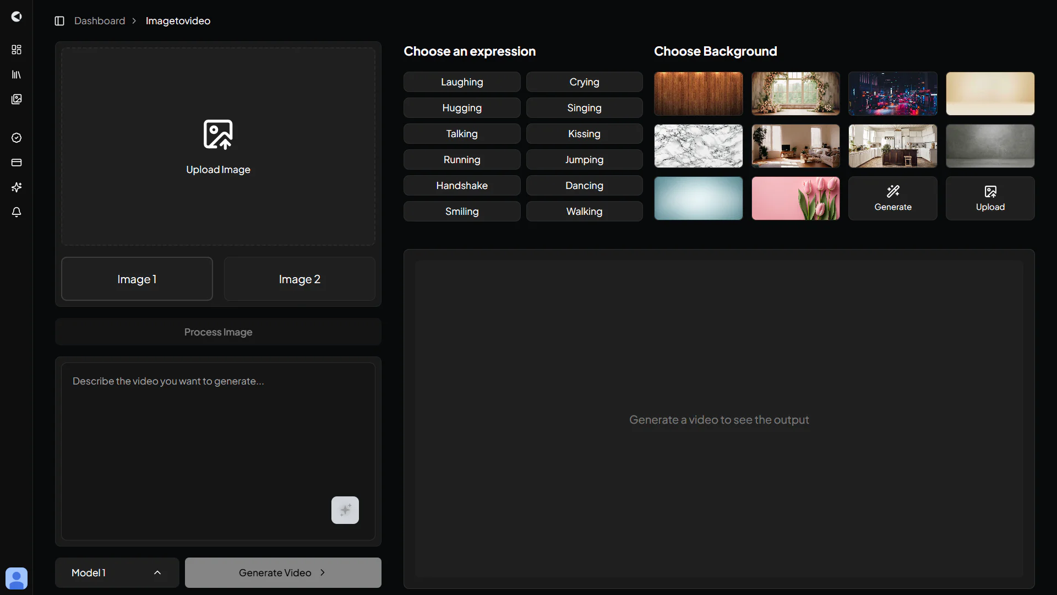This screenshot has height=595, width=1057.
Task: Open billing via the credit card icon
Action: (x=17, y=163)
